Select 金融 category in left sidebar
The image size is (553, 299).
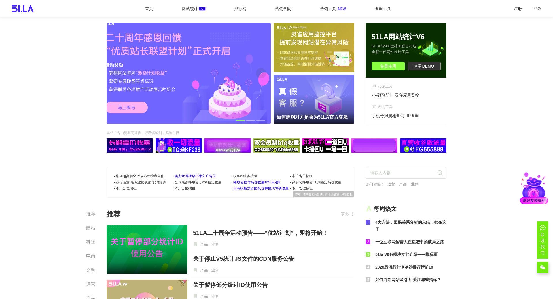click(90, 270)
